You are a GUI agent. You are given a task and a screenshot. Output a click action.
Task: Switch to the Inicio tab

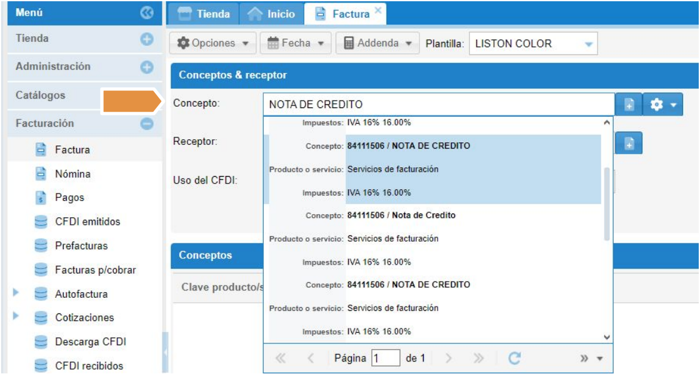[x=272, y=14]
